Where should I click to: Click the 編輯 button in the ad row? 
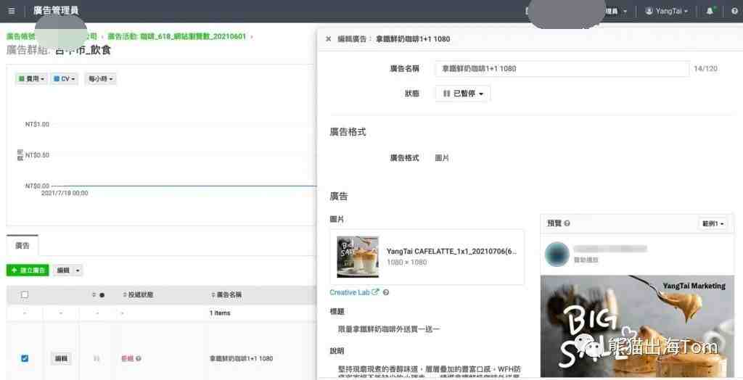coord(61,359)
